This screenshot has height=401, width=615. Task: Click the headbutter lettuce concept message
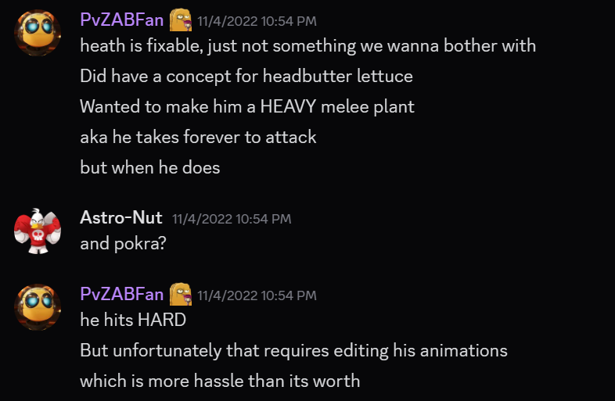pyautogui.click(x=246, y=76)
